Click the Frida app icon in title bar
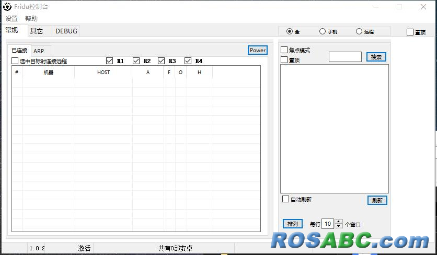Image resolution: width=437 pixels, height=255 pixels. click(x=7, y=7)
